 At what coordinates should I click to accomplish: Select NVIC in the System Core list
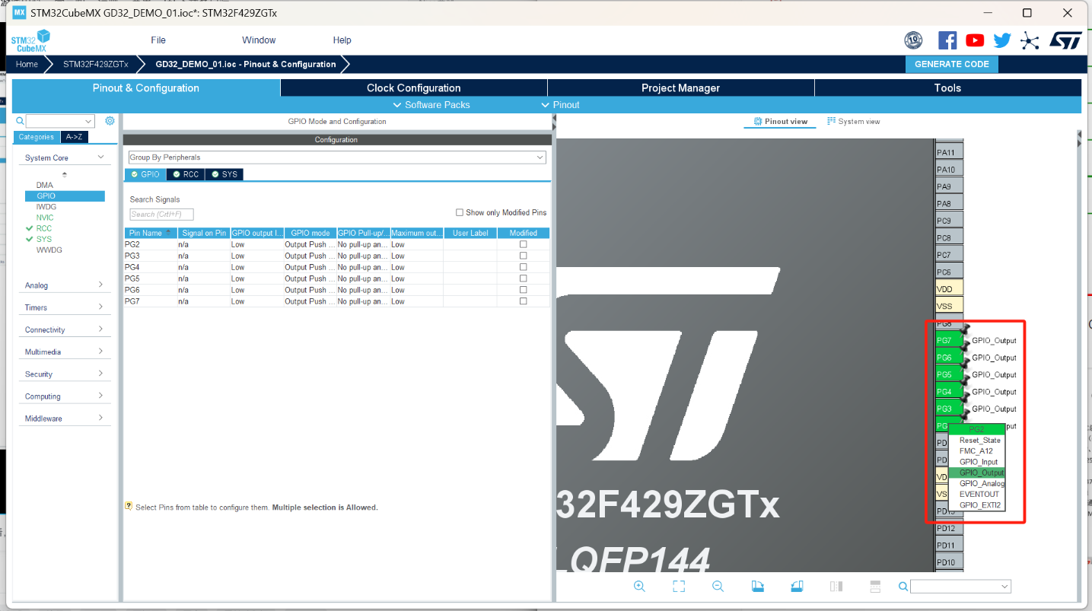click(45, 218)
